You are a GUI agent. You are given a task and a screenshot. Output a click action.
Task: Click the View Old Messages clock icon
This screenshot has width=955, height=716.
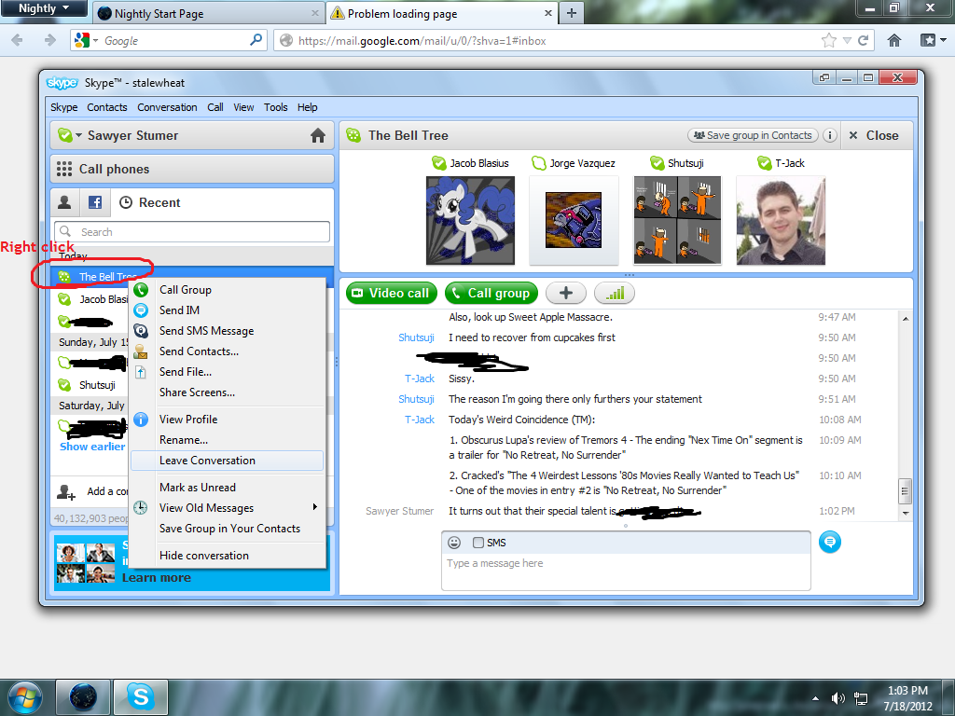(141, 508)
